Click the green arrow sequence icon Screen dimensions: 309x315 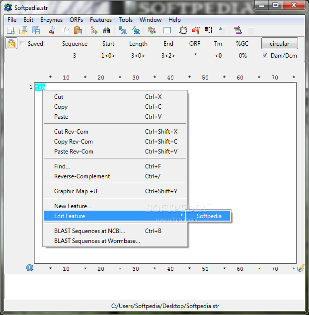pyautogui.click(x=94, y=30)
